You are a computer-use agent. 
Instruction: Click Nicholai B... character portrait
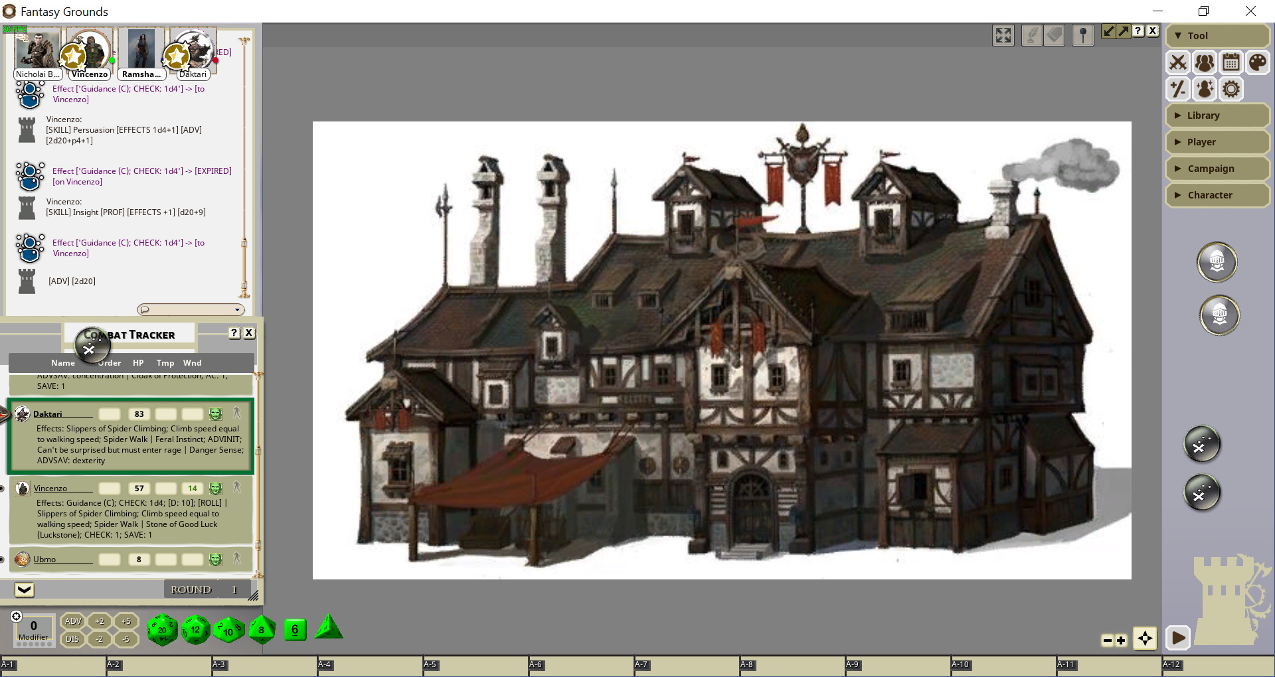pos(38,50)
